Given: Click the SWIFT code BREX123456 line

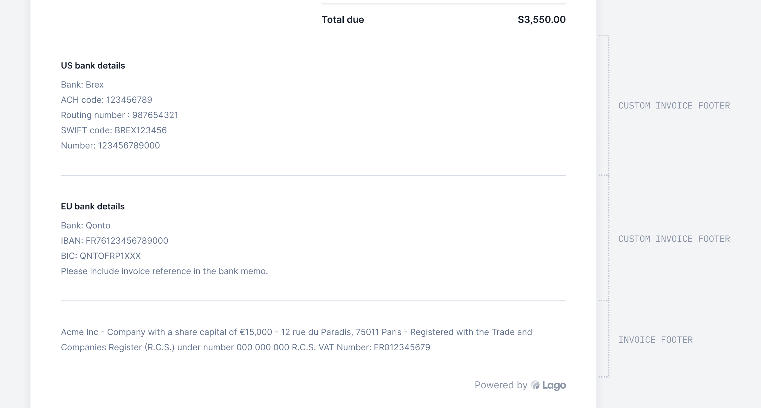Looking at the screenshot, I should tap(114, 130).
